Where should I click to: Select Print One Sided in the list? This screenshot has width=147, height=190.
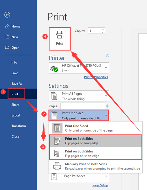coord(96,128)
